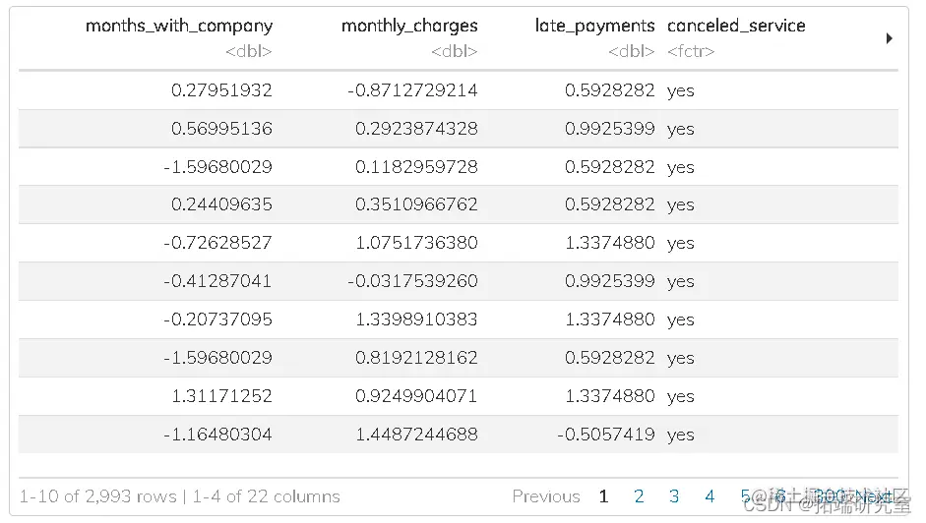926x523 pixels.
Task: Click the late_payments column header
Action: [594, 26]
